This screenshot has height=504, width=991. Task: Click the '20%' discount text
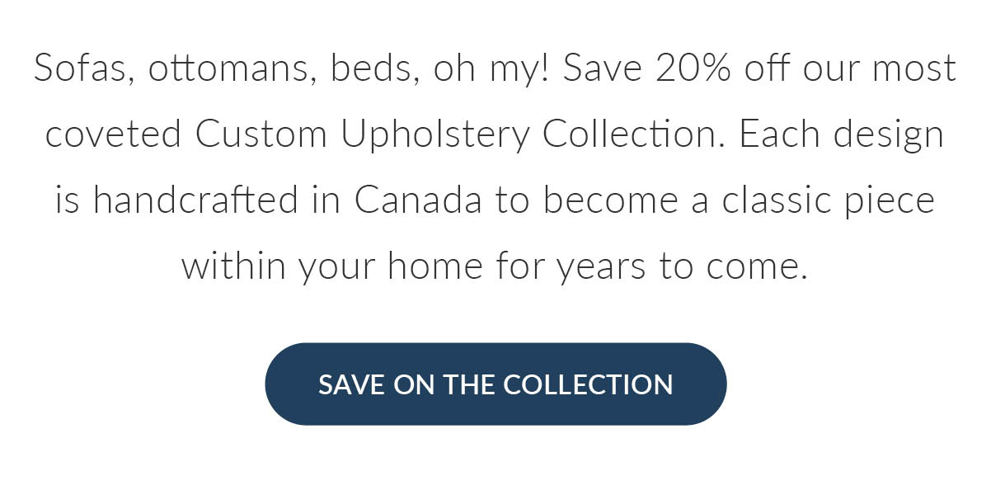(x=693, y=68)
